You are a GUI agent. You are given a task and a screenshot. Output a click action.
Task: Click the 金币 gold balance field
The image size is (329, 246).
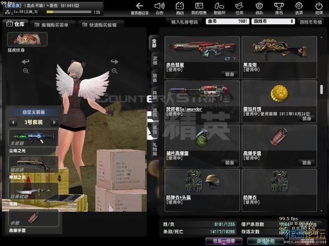point(227,22)
